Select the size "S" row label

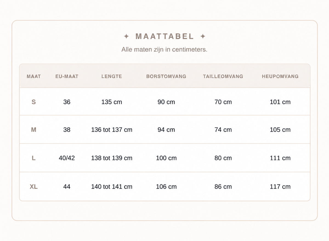[34, 102]
